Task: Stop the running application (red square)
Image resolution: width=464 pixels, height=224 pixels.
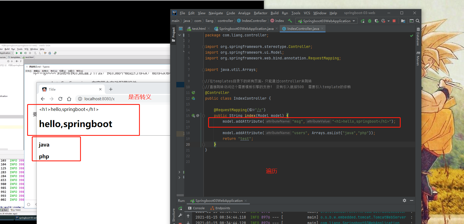Action: [x=394, y=21]
